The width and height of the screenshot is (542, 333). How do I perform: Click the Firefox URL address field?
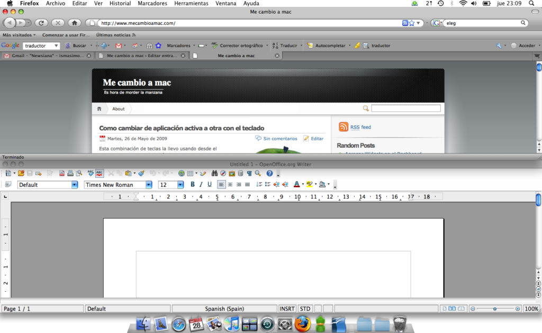(250, 23)
